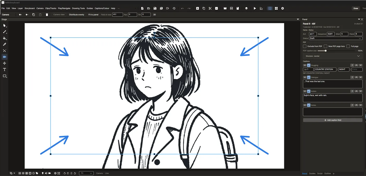
Task: Activate the camera tool in left toolbar
Action: [4, 57]
